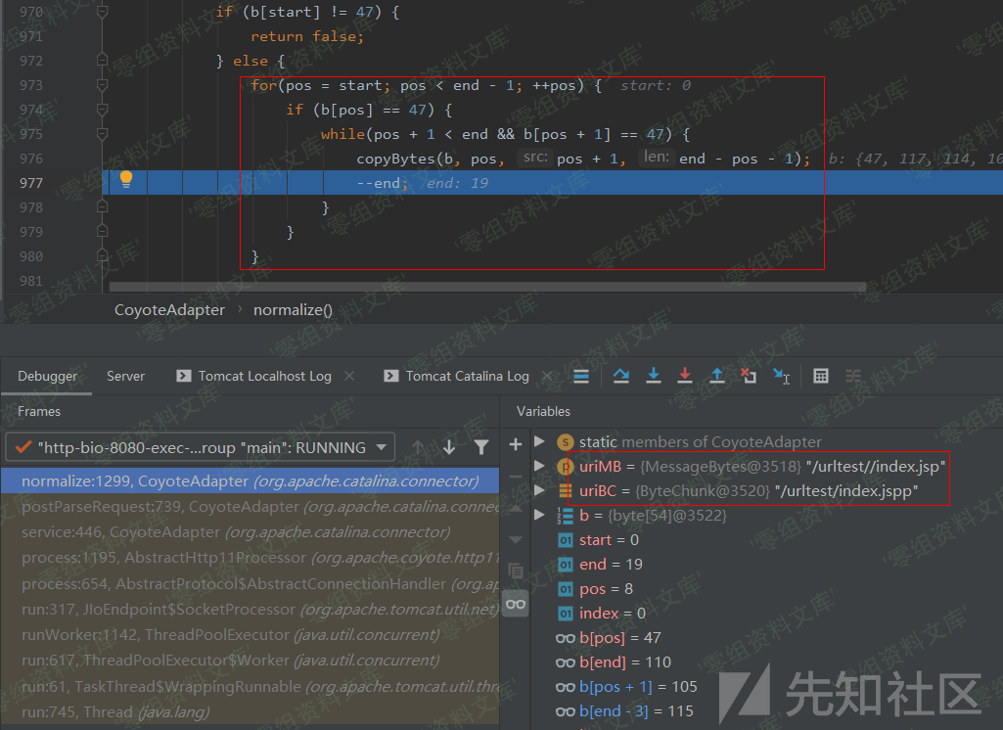1003x730 pixels.
Task: Open the Tomcat Catalina Log tab
Action: coord(467,376)
